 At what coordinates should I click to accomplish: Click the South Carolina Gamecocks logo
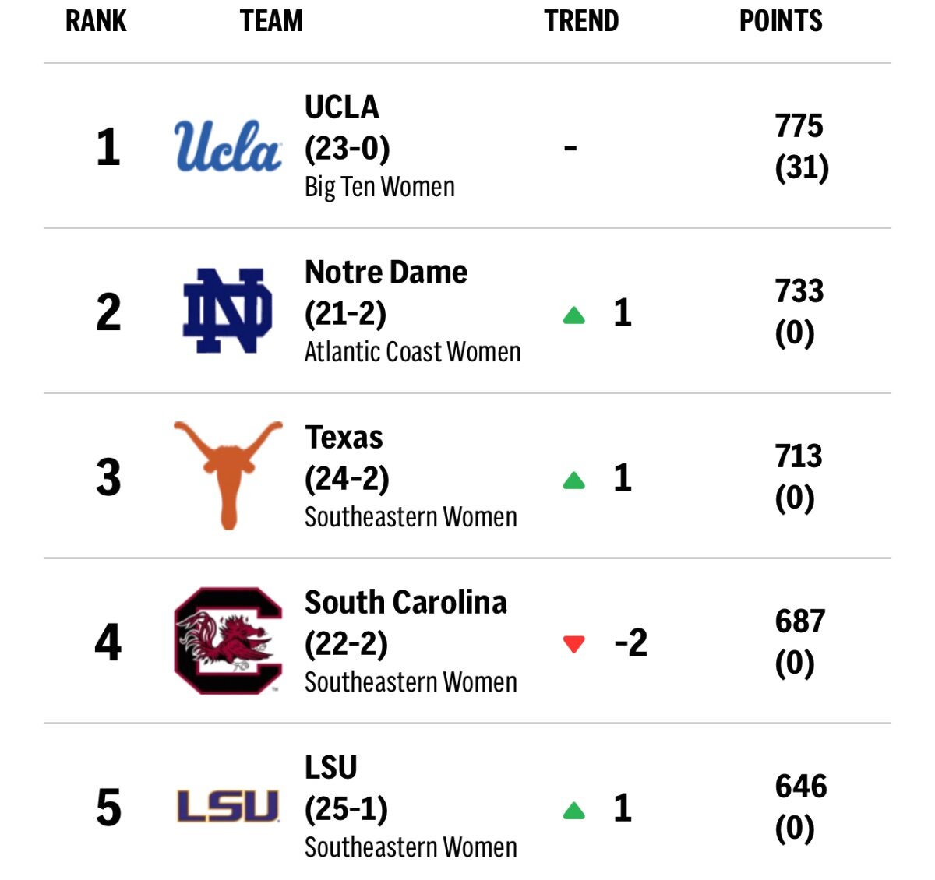coord(228,641)
